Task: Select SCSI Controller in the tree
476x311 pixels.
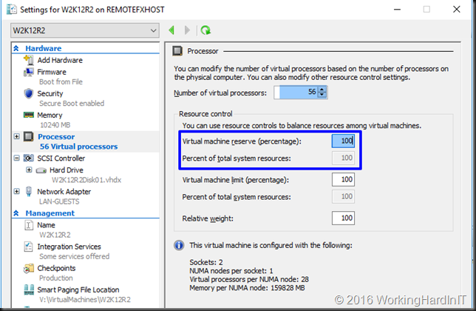Action: 61,158
